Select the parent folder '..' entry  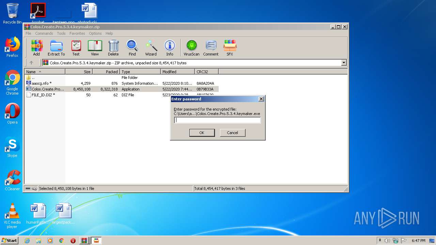pyautogui.click(x=122, y=78)
